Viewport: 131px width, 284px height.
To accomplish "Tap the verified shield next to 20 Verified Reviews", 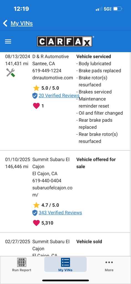I will 35,96.
